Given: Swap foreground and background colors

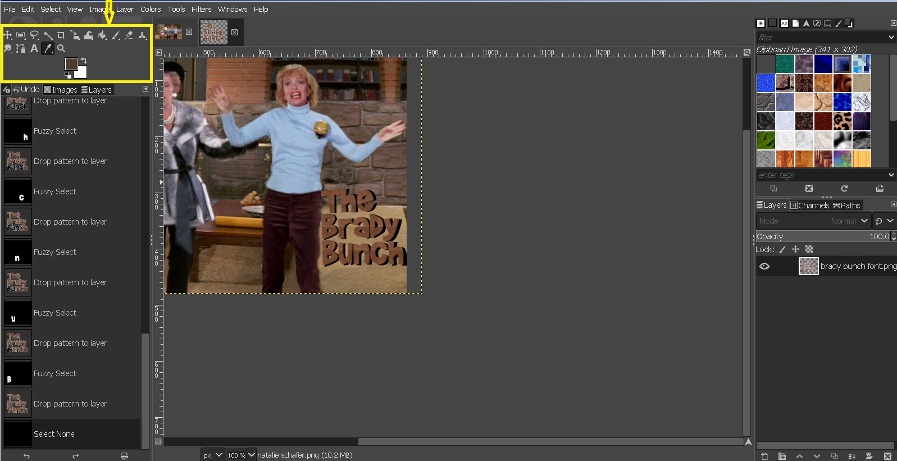Looking at the screenshot, I should pos(84,60).
